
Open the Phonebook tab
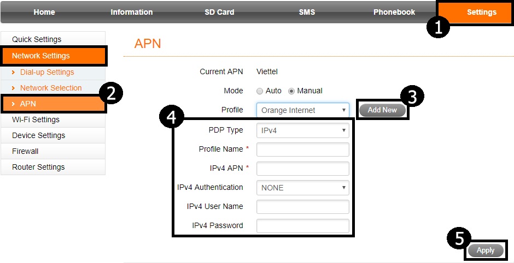pos(394,12)
